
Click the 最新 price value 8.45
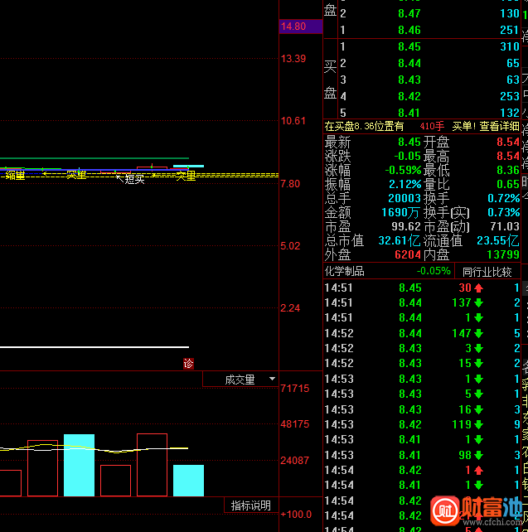[409, 143]
